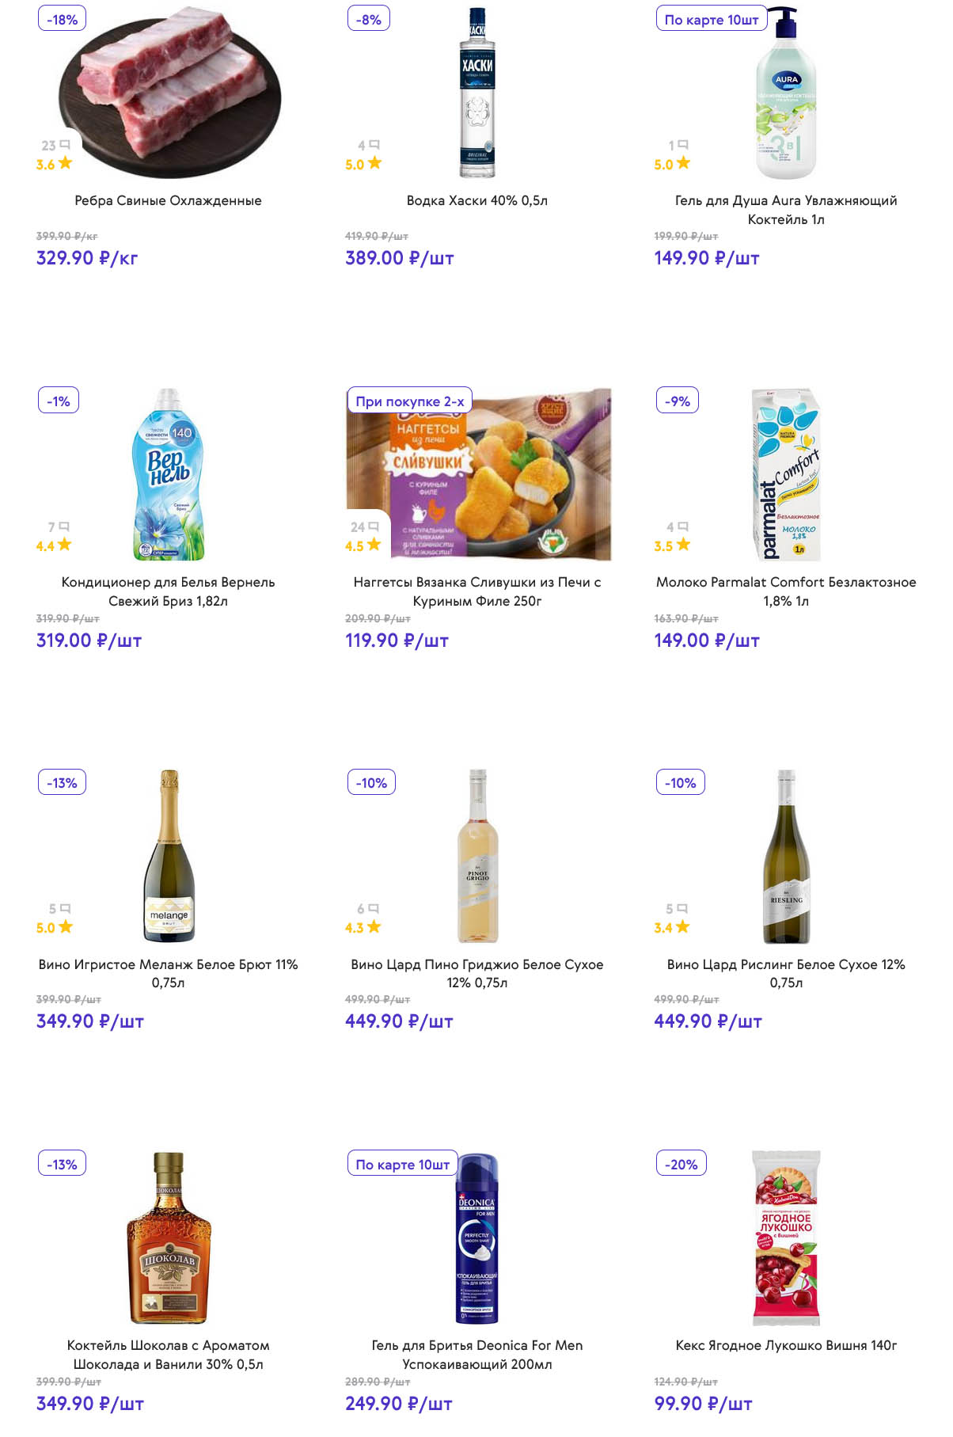Click the comment icon on Рислинг wine
The height and width of the screenshot is (1437, 953).
click(x=682, y=908)
